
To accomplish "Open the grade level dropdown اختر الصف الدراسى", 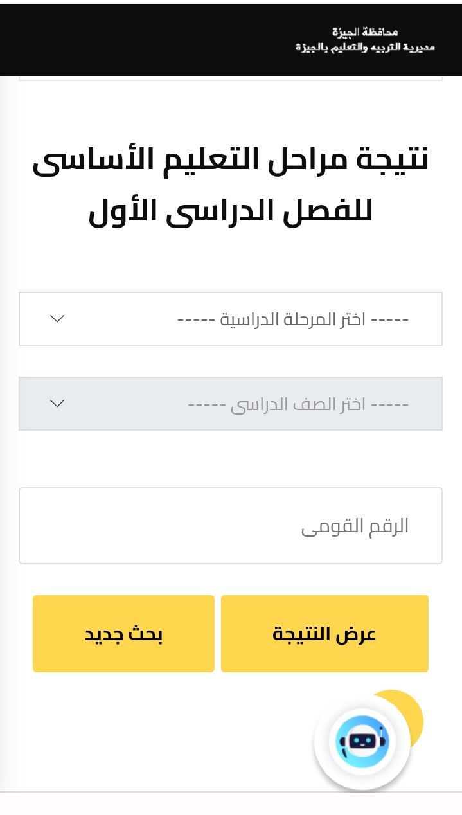I will point(231,403).
